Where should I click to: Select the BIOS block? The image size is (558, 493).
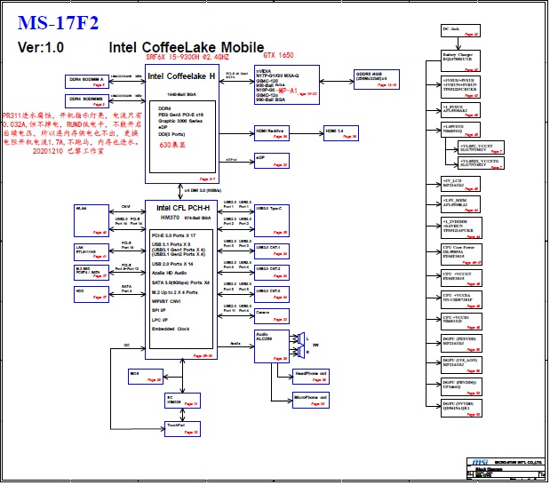[x=146, y=377]
